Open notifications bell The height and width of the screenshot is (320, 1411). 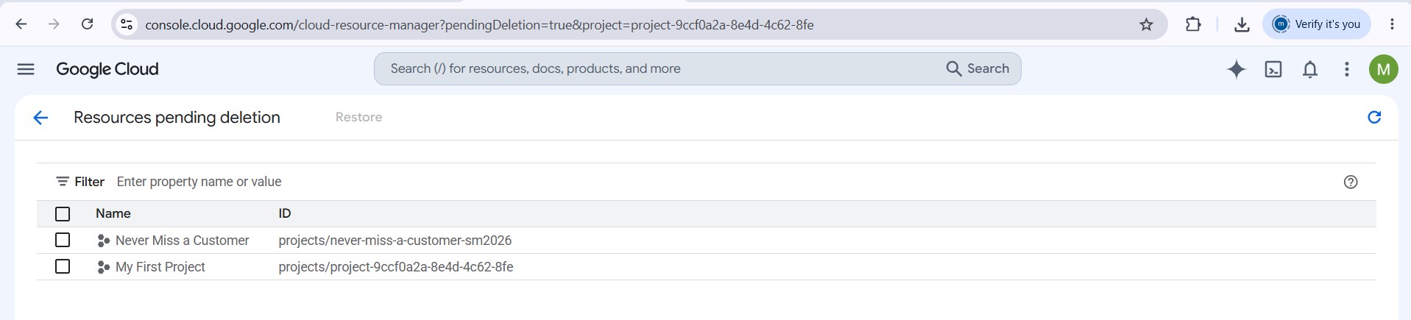point(1310,69)
